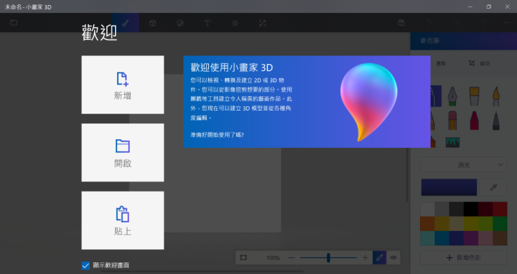The image size is (517, 274).
Task: Open the 3D shapes cube tool
Action: point(152,23)
